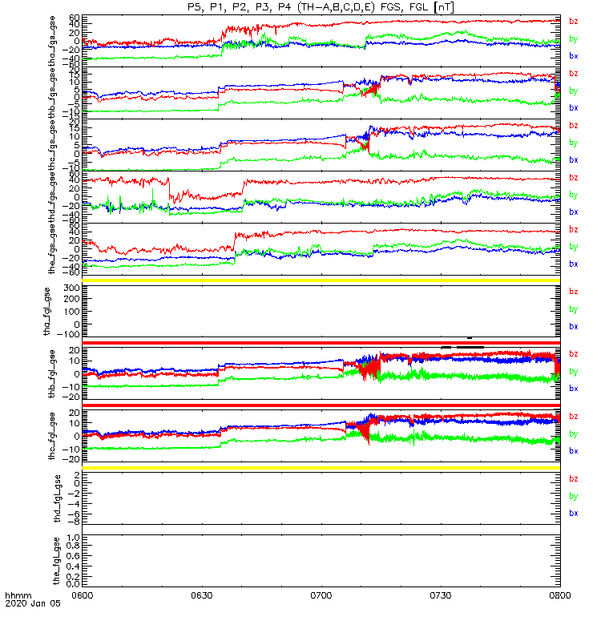
Task: Click the yellow status bar above thd_fgl_gse panel
Action: pos(321,468)
